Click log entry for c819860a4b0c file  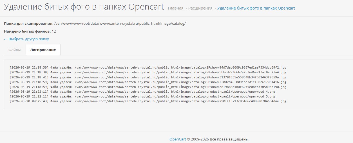coord(148,87)
